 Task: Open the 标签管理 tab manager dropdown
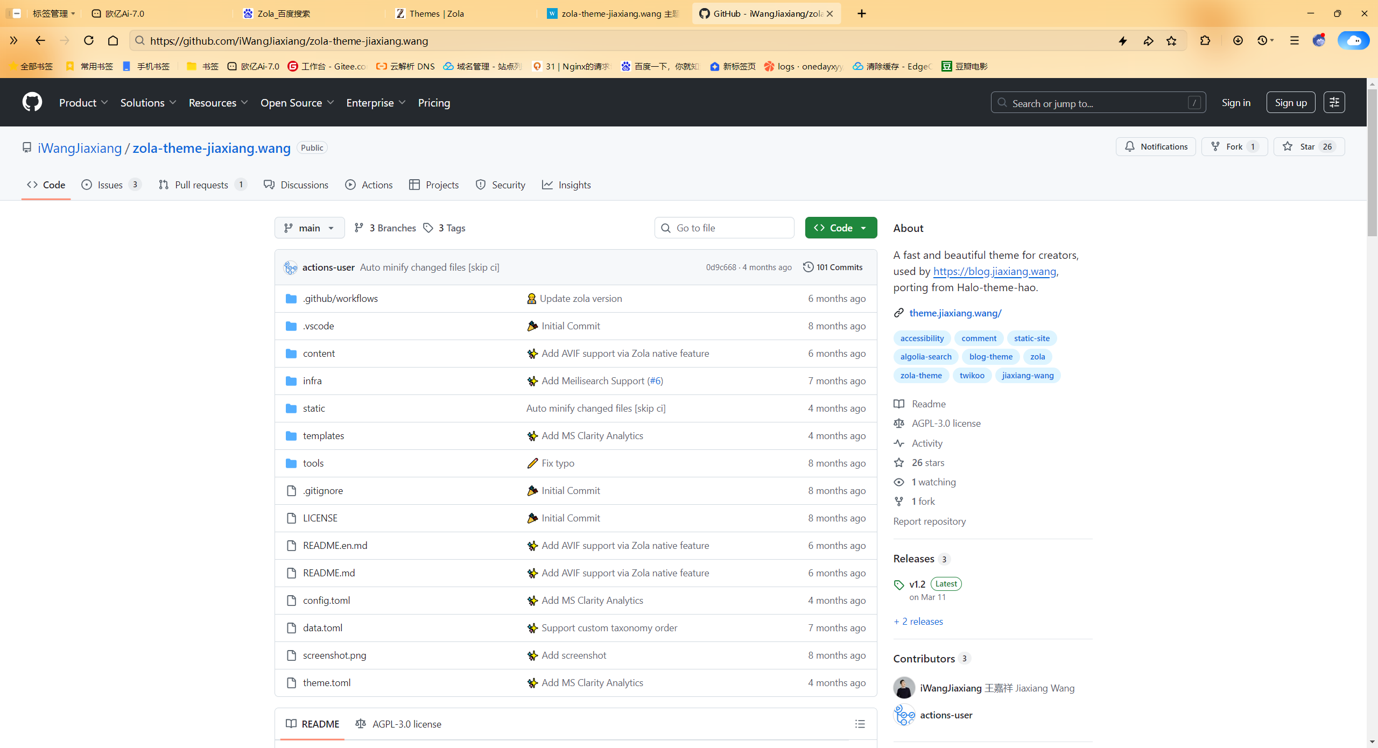54,13
